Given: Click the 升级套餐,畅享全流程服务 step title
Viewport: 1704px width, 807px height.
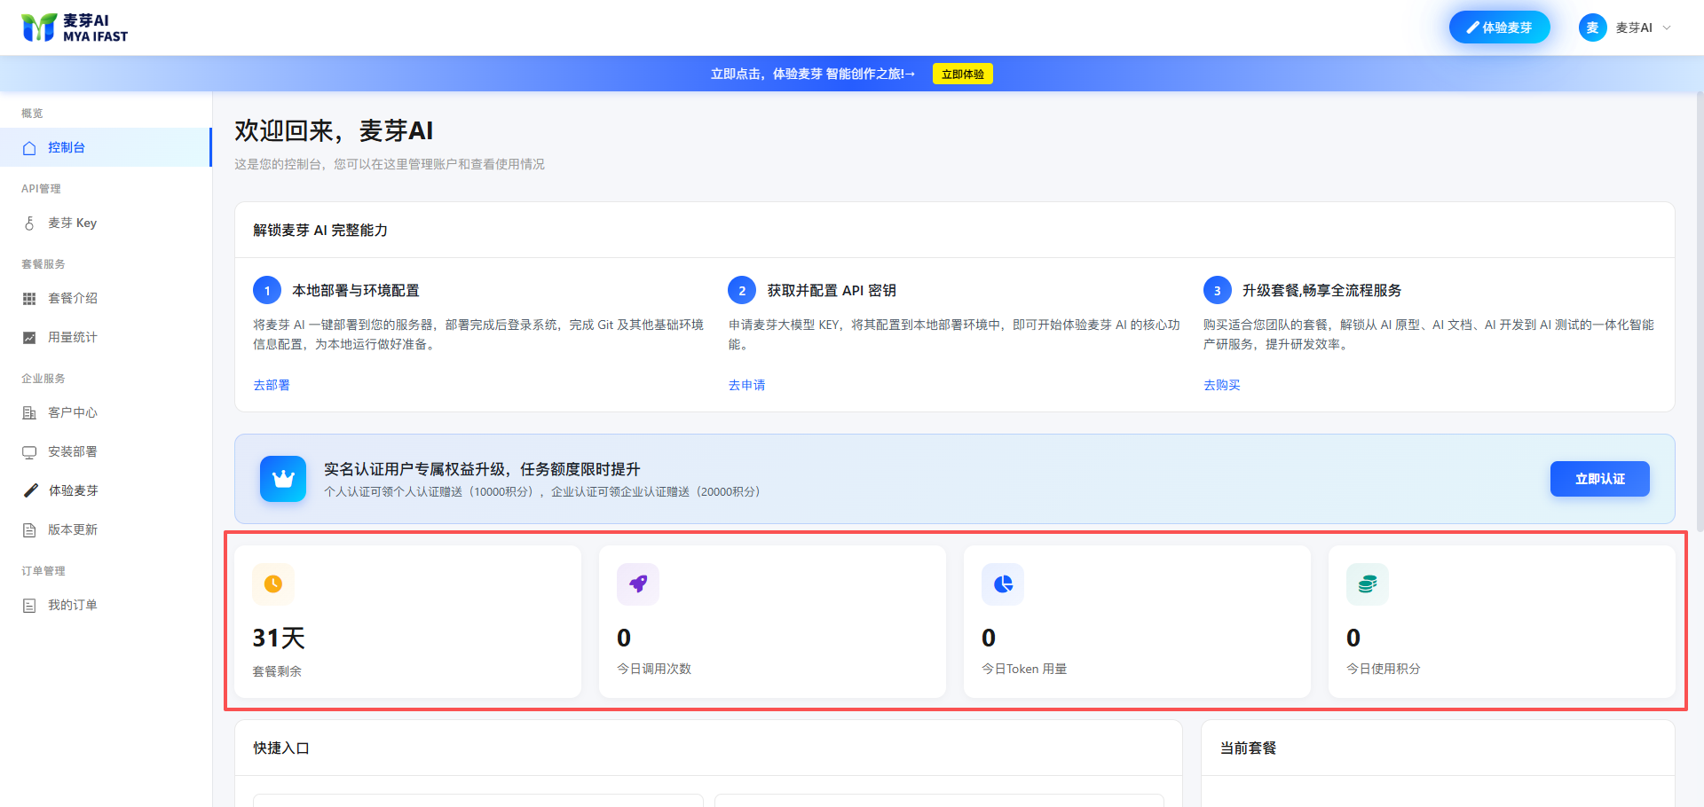Looking at the screenshot, I should (x=1321, y=290).
